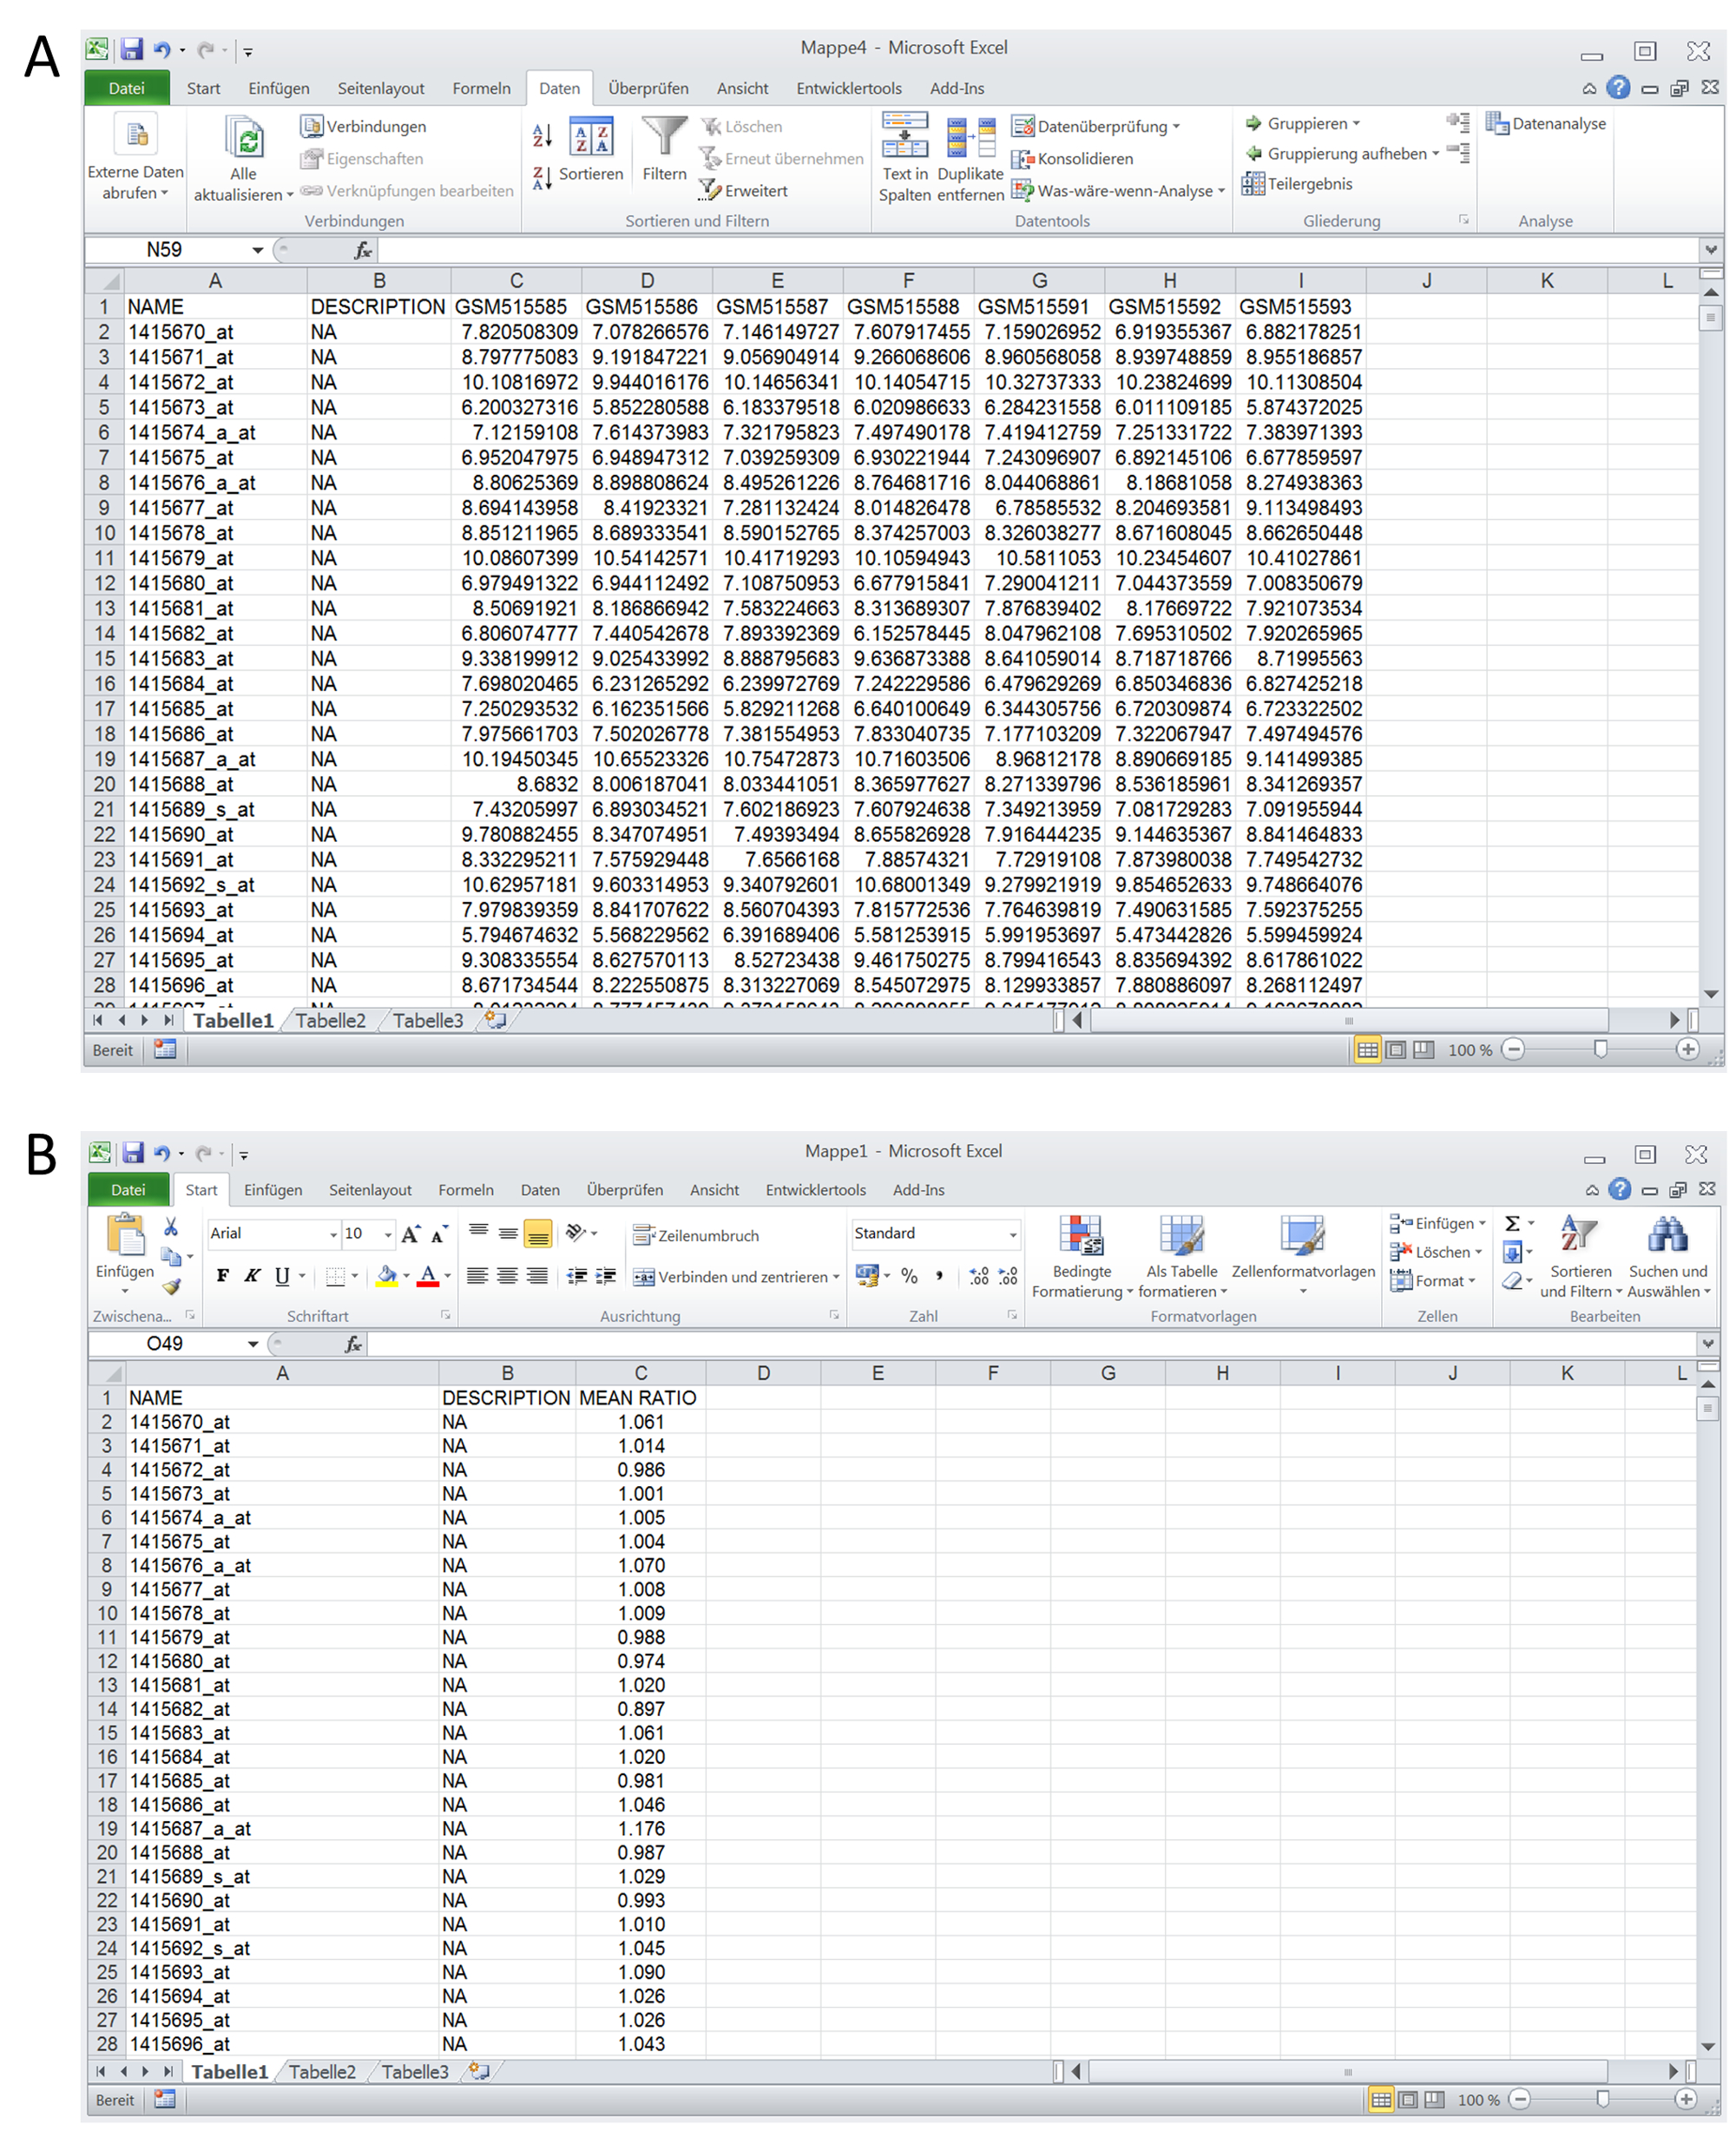Sort ascending with A-Z icon
The image size is (1736, 2144).
tap(542, 135)
